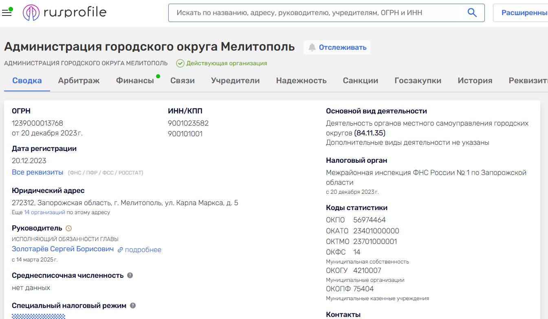The width and height of the screenshot is (548, 319).
Task: Open the hamburger menu icon
Action: click(7, 13)
